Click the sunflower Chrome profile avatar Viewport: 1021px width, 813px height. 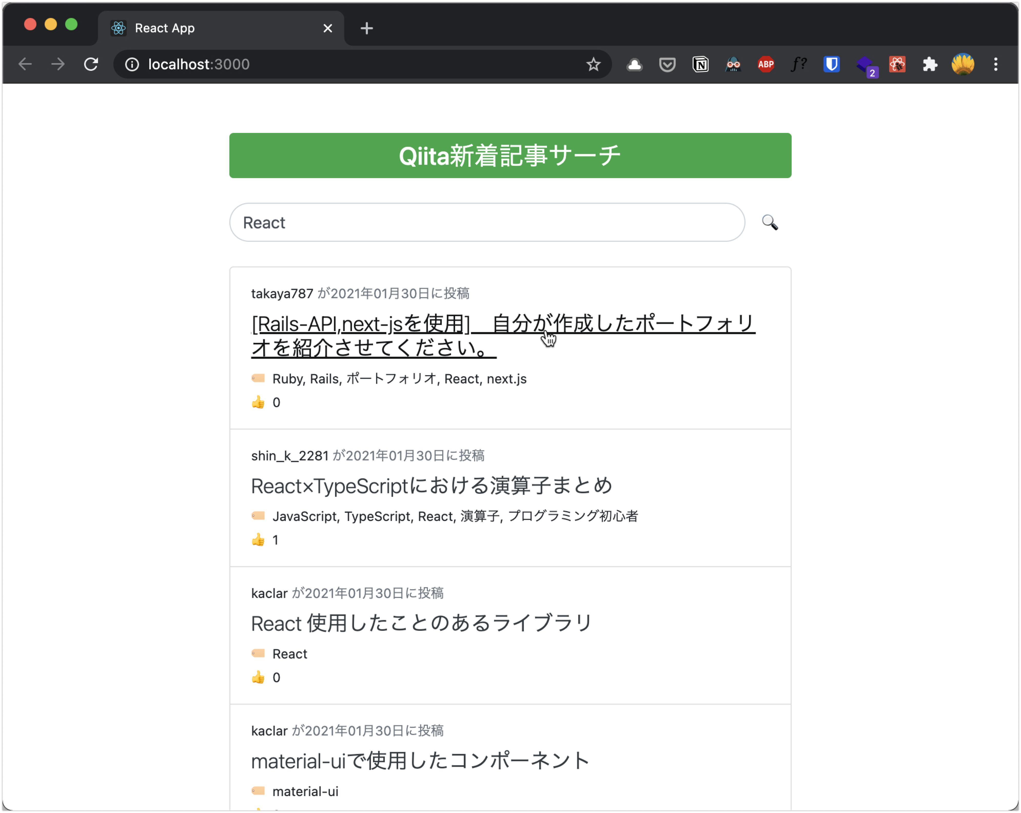click(962, 64)
